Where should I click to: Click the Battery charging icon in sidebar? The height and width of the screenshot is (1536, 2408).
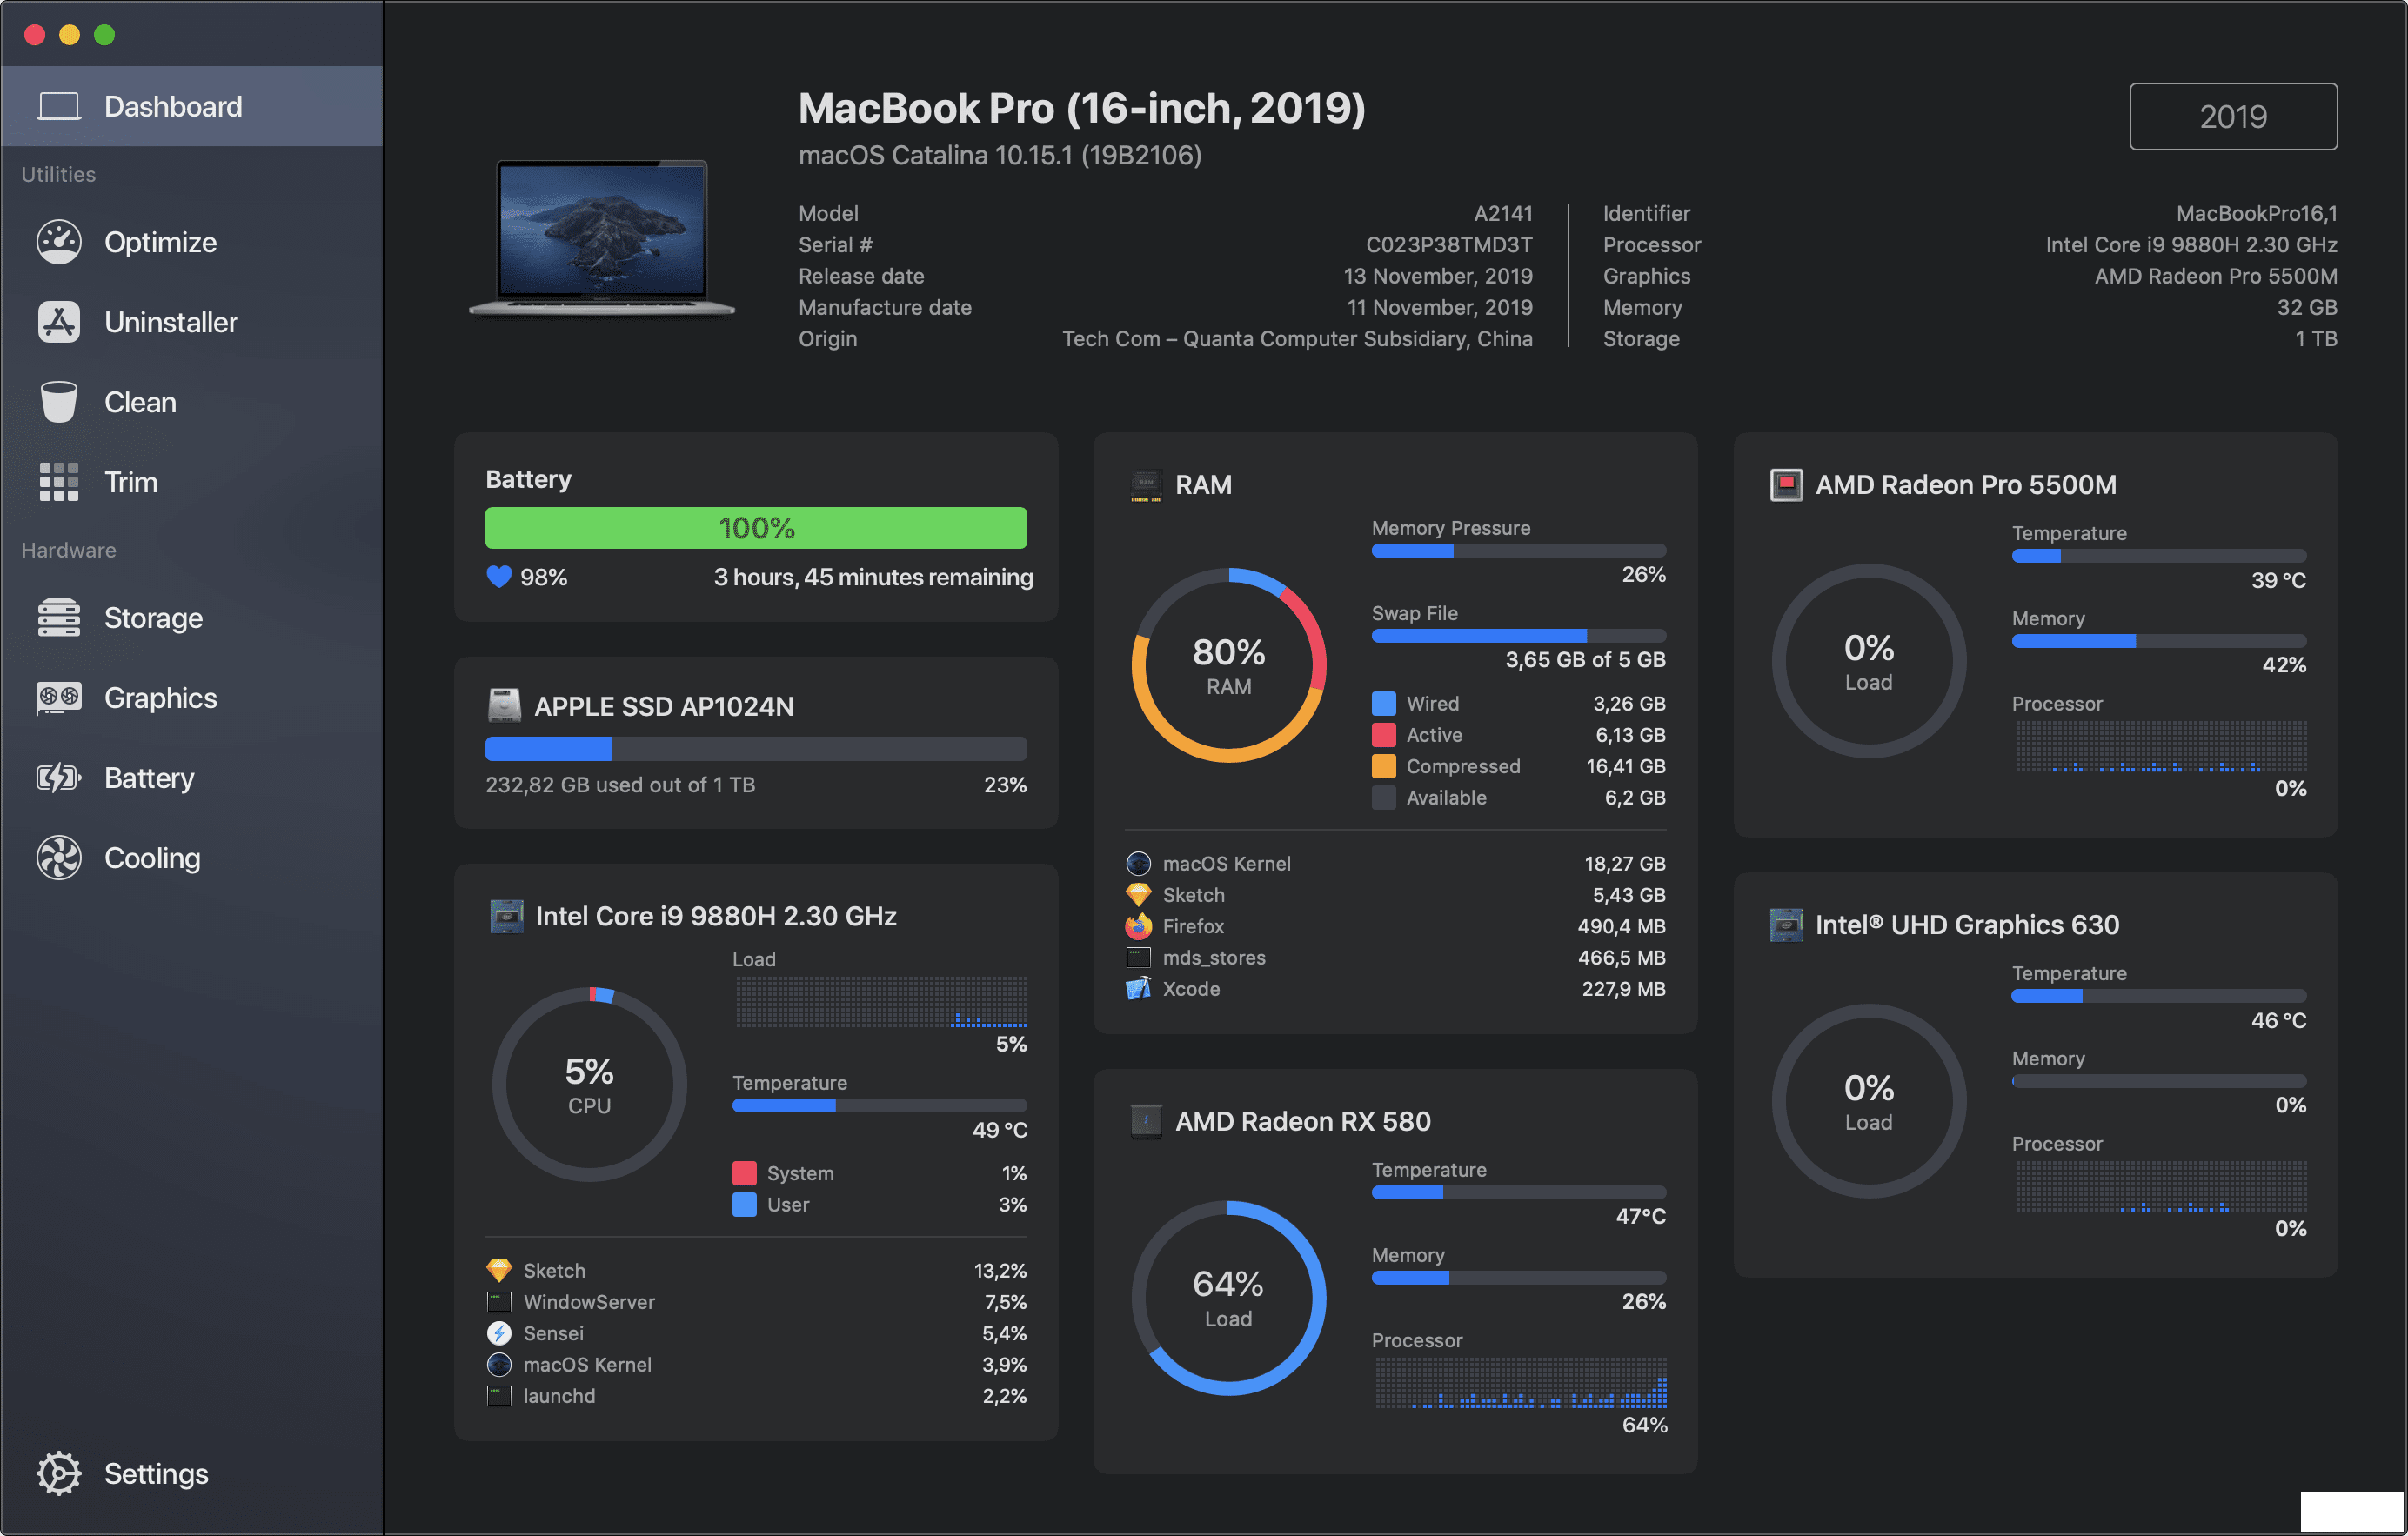click(x=59, y=778)
